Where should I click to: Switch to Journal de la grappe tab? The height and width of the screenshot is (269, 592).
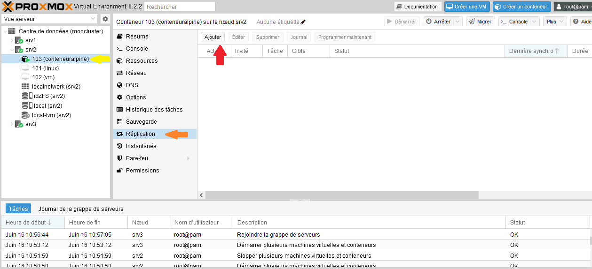(80, 209)
